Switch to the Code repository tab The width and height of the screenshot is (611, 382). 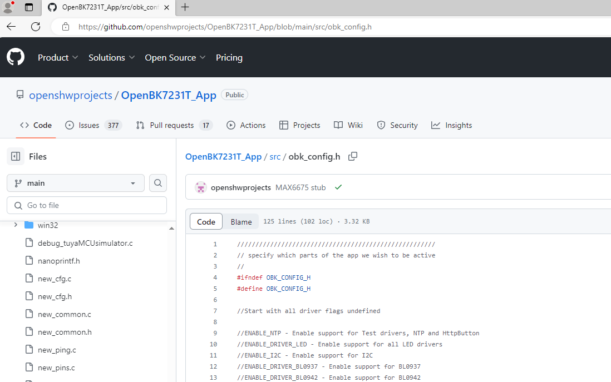(36, 125)
